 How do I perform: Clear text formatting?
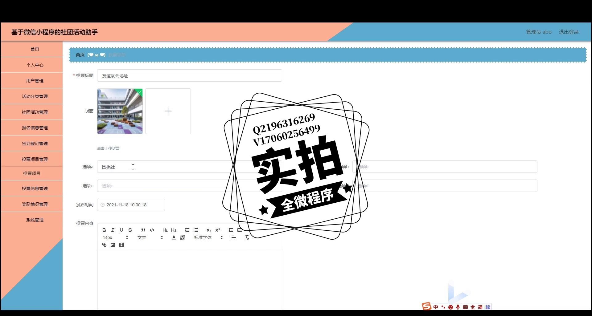pos(247,237)
